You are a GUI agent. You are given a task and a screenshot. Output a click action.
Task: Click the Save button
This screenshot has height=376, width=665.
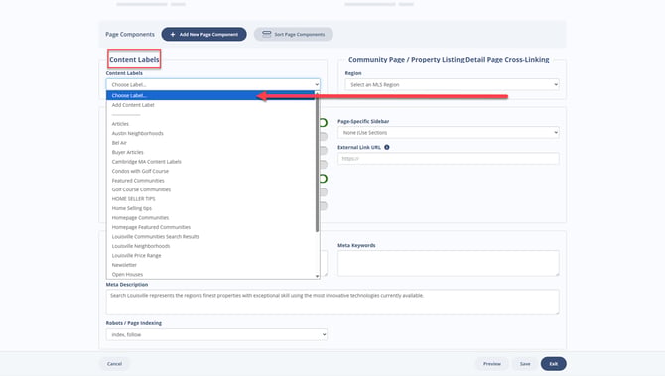(x=525, y=364)
